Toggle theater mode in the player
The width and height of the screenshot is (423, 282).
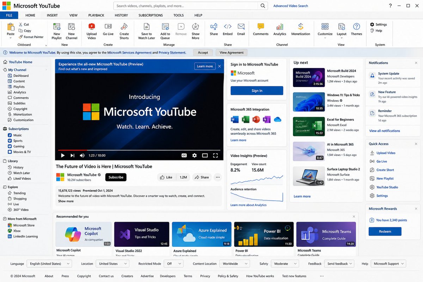[x=205, y=155]
